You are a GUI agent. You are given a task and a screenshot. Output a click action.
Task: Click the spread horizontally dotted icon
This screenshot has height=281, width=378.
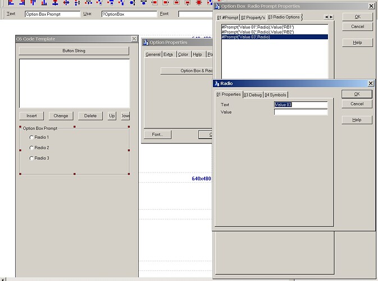click(x=89, y=2)
